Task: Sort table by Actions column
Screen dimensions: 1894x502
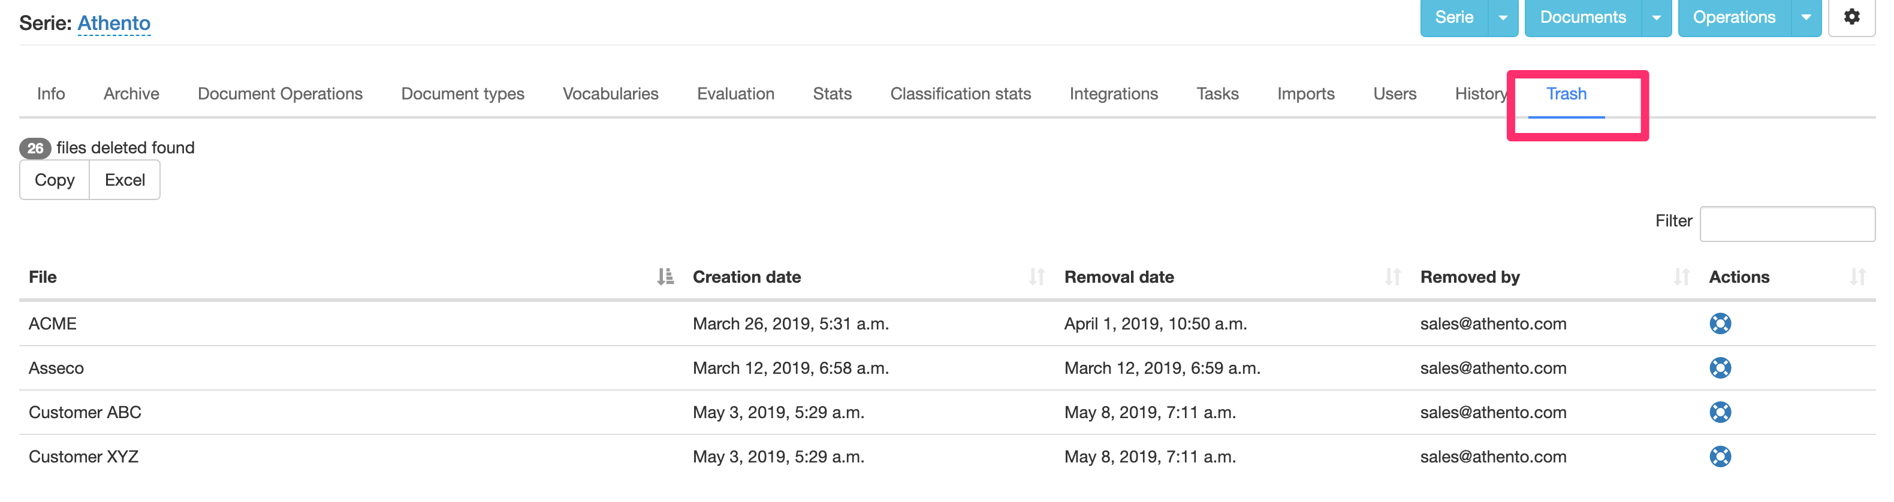Action: tap(1857, 276)
